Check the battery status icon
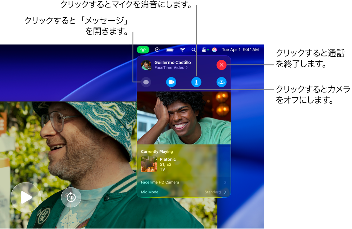 (x=170, y=50)
